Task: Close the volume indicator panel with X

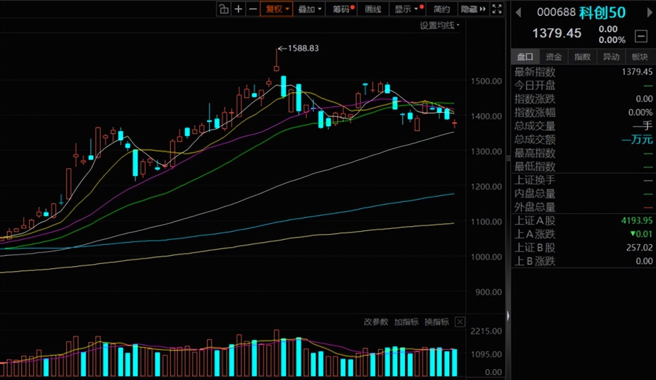Action: pos(460,322)
